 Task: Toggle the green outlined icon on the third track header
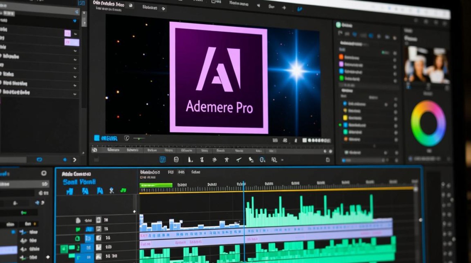[x=78, y=238]
